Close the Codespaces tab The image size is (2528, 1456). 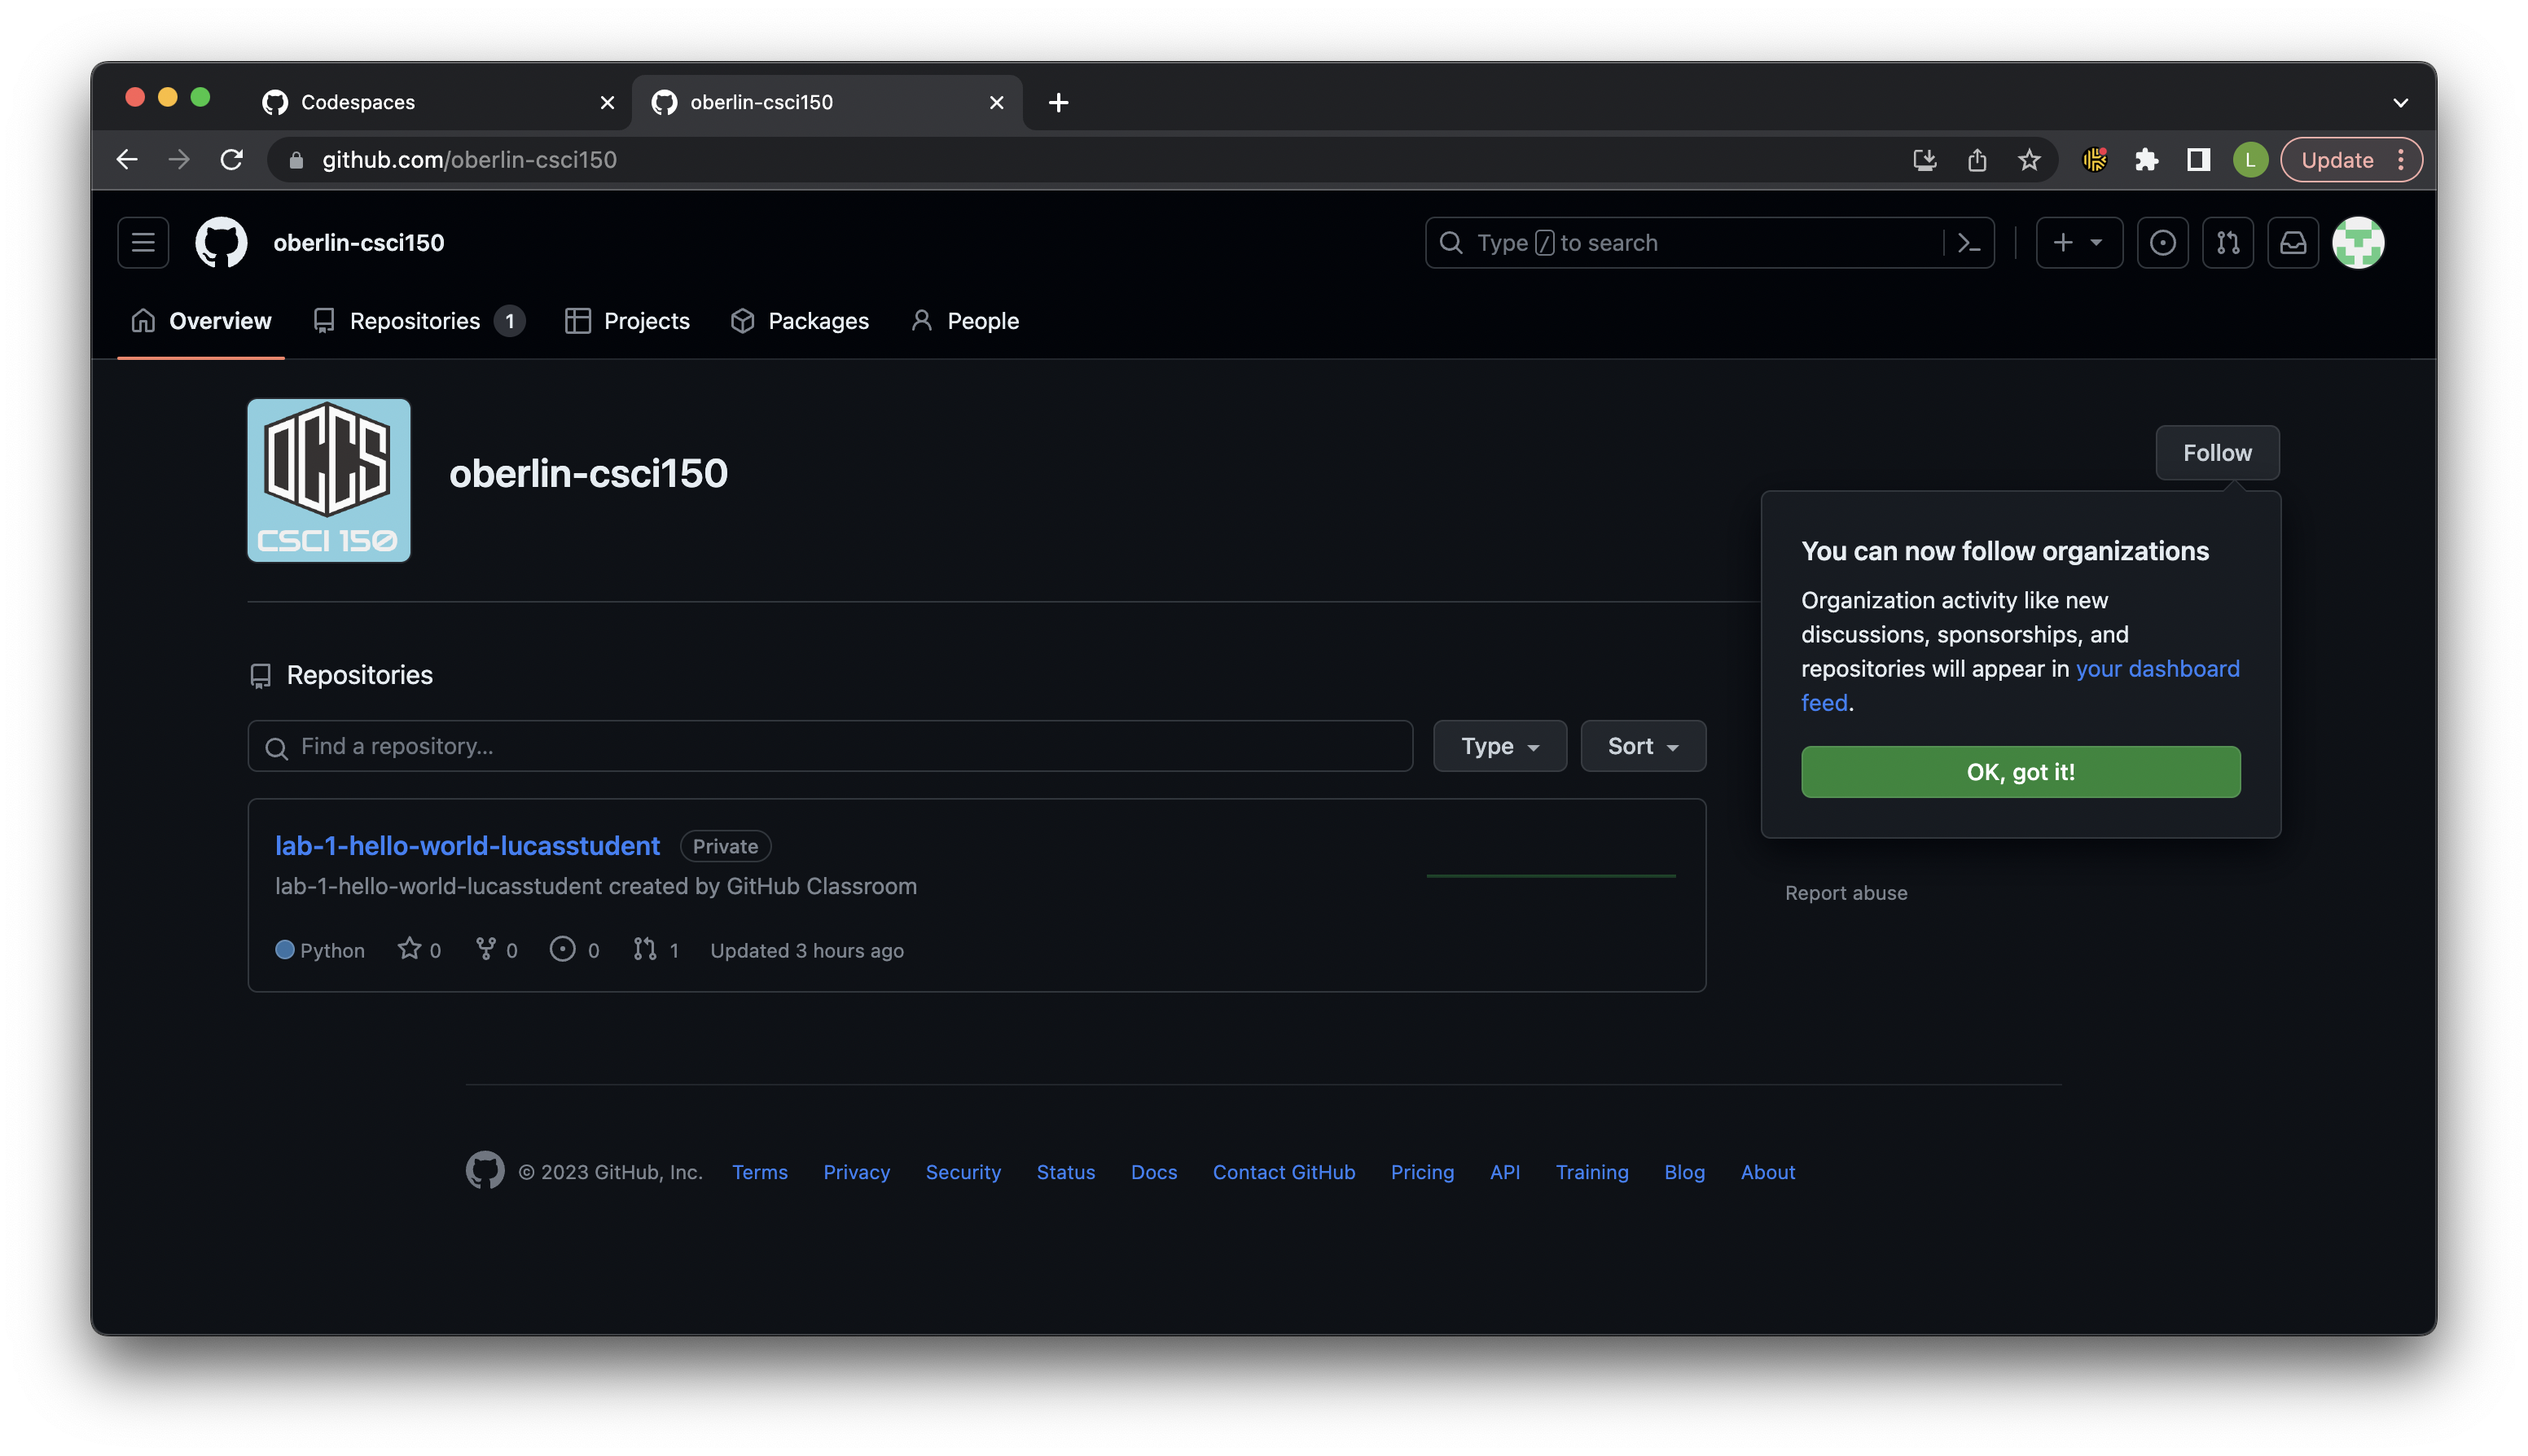pyautogui.click(x=607, y=102)
